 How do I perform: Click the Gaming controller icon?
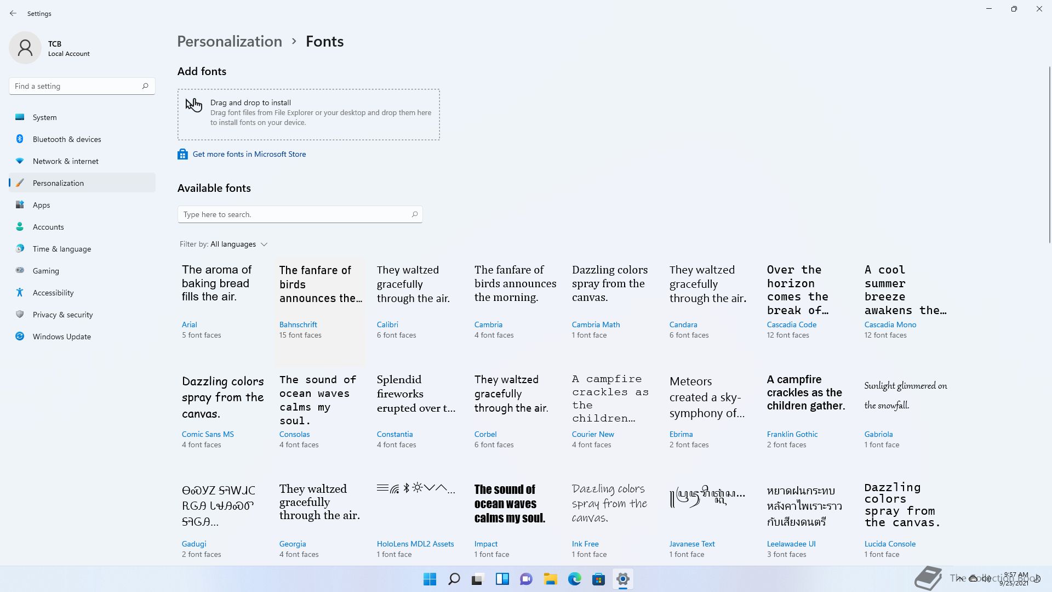click(x=20, y=270)
